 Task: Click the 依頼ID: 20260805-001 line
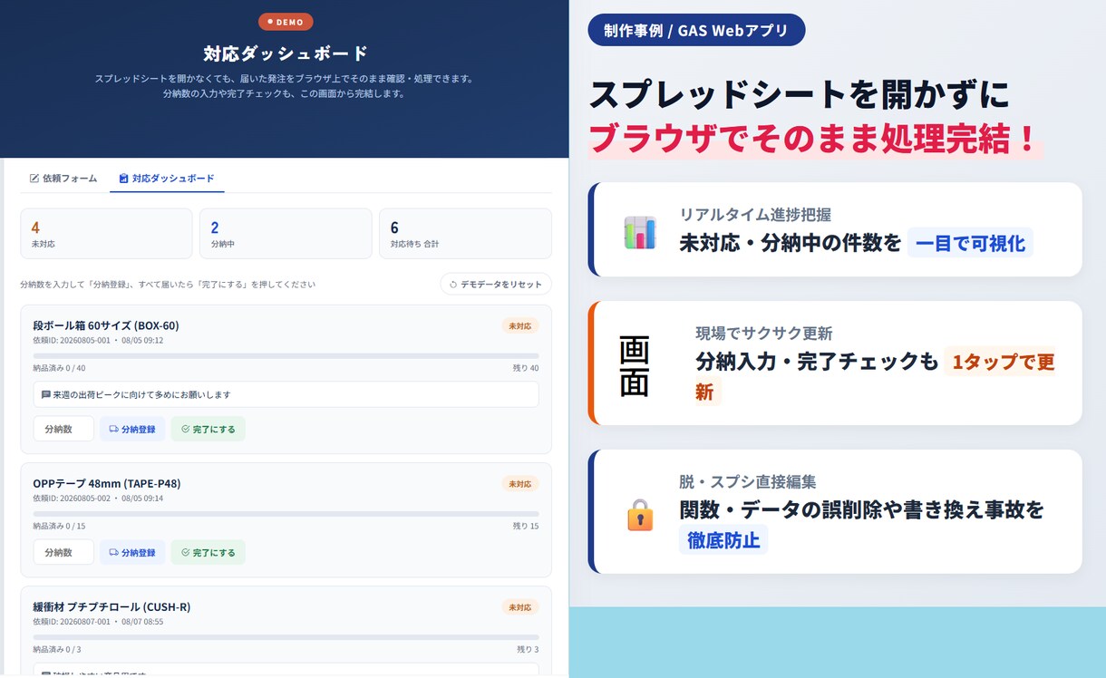(98, 341)
